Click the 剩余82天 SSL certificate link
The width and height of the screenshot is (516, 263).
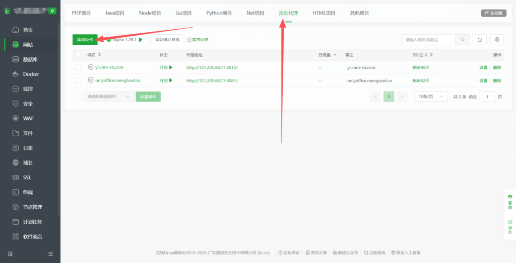tap(421, 80)
